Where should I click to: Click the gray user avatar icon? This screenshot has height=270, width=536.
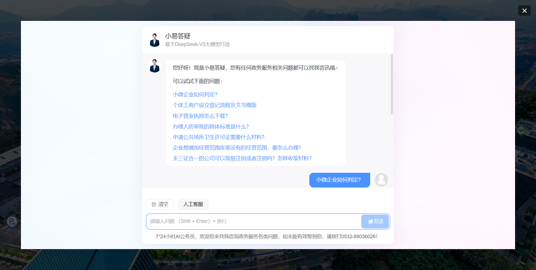(x=381, y=180)
